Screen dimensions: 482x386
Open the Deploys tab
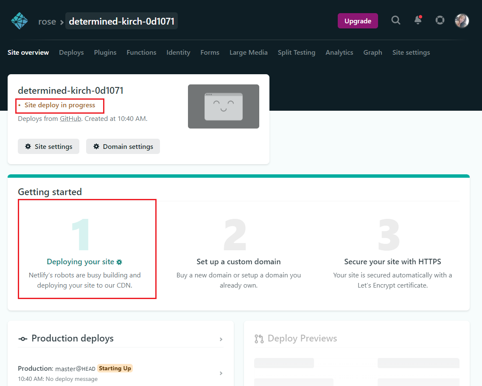click(x=71, y=53)
